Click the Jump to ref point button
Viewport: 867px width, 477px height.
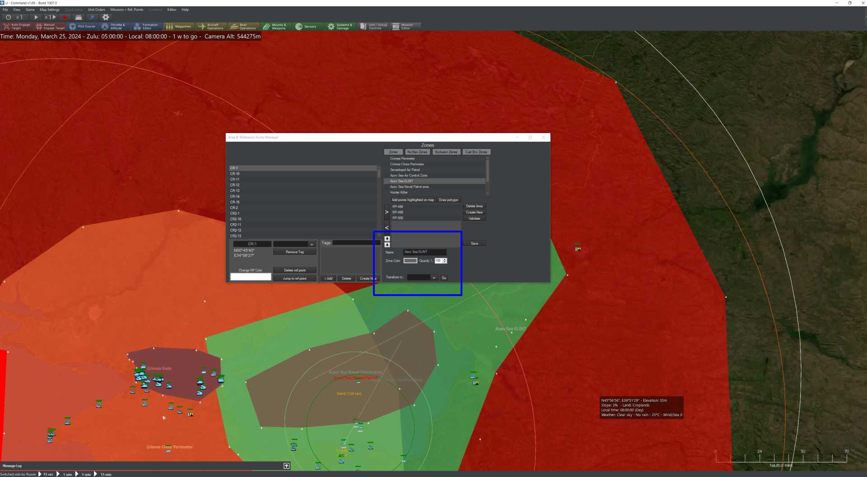click(294, 278)
